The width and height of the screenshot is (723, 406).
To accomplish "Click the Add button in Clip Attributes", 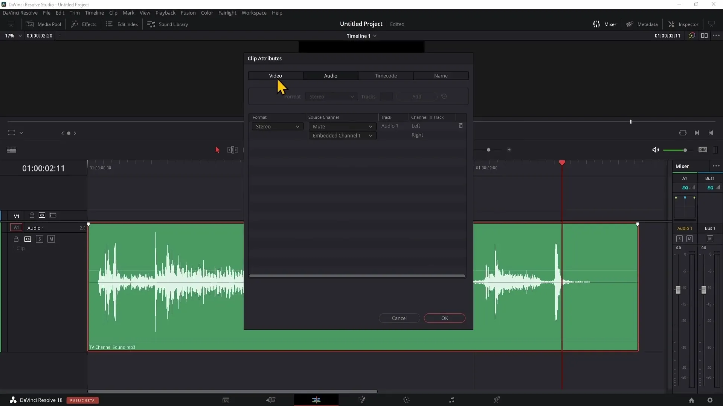I will pos(416,96).
